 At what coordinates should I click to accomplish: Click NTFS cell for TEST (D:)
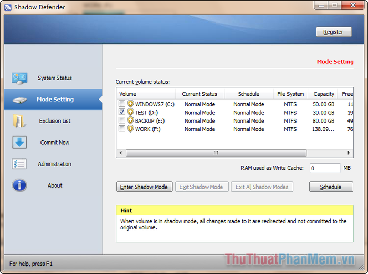290,113
